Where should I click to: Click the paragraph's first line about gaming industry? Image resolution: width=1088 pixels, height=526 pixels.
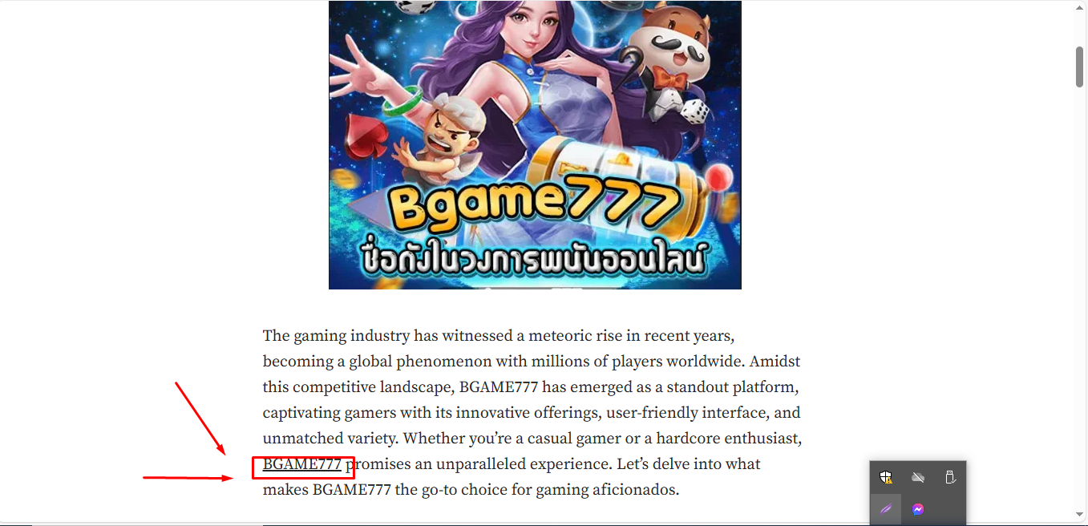click(x=499, y=336)
